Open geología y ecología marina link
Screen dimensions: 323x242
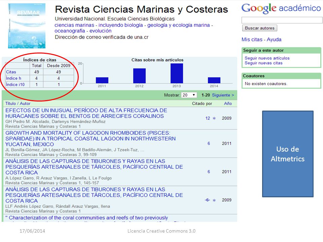[x=178, y=25]
